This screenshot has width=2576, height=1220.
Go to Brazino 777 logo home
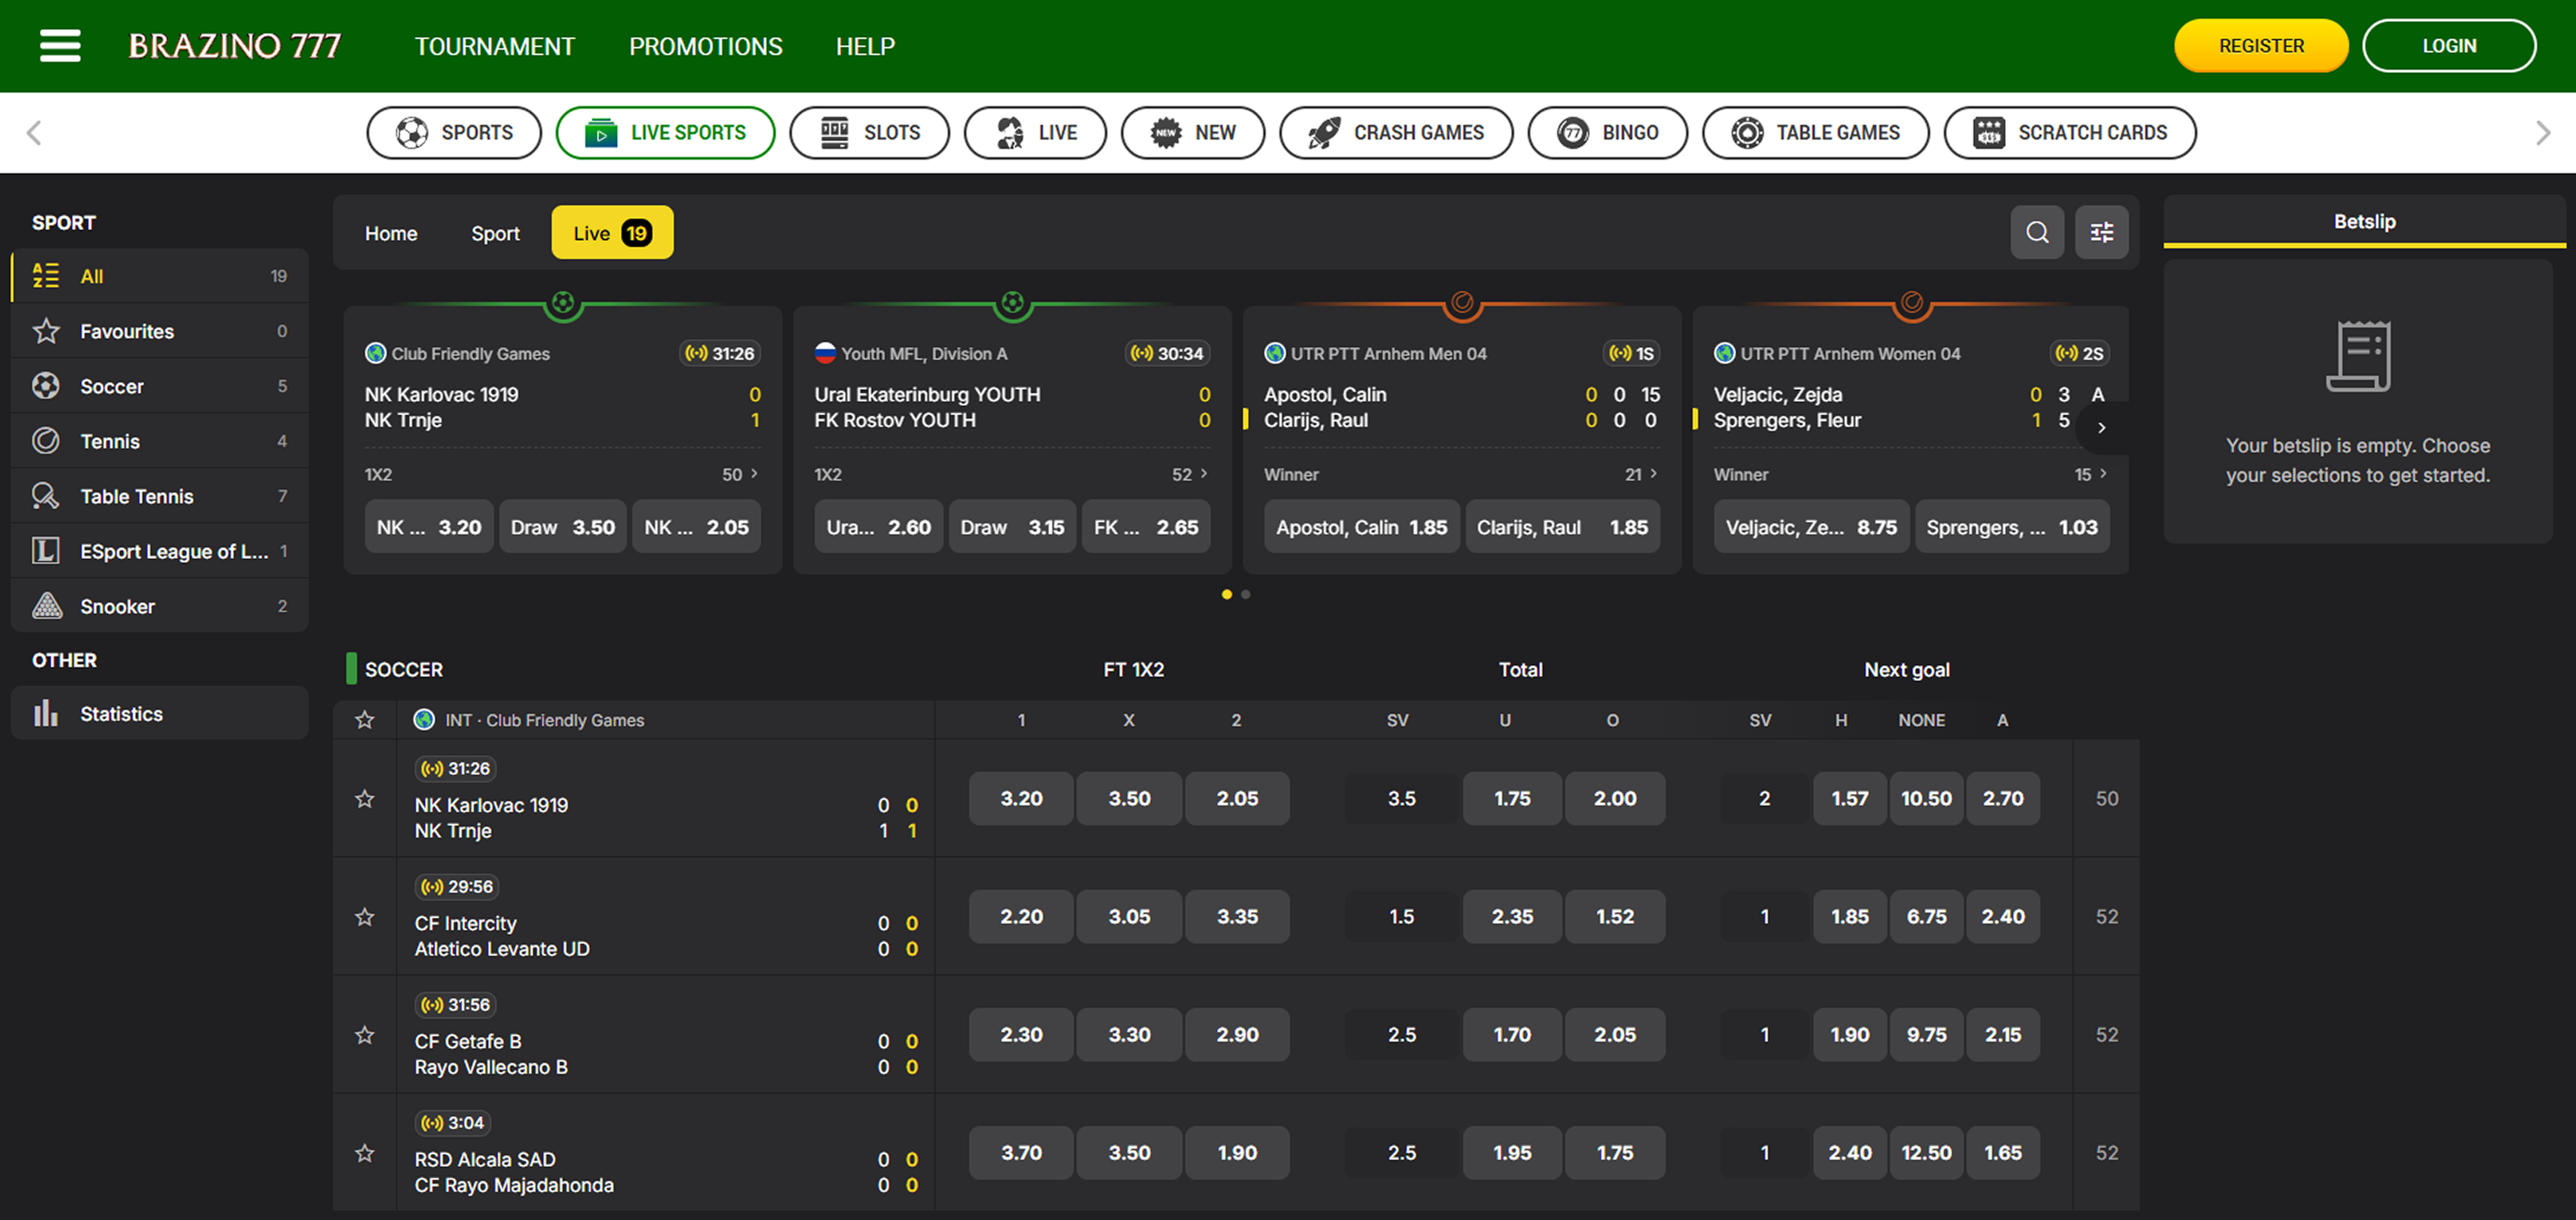[x=235, y=46]
